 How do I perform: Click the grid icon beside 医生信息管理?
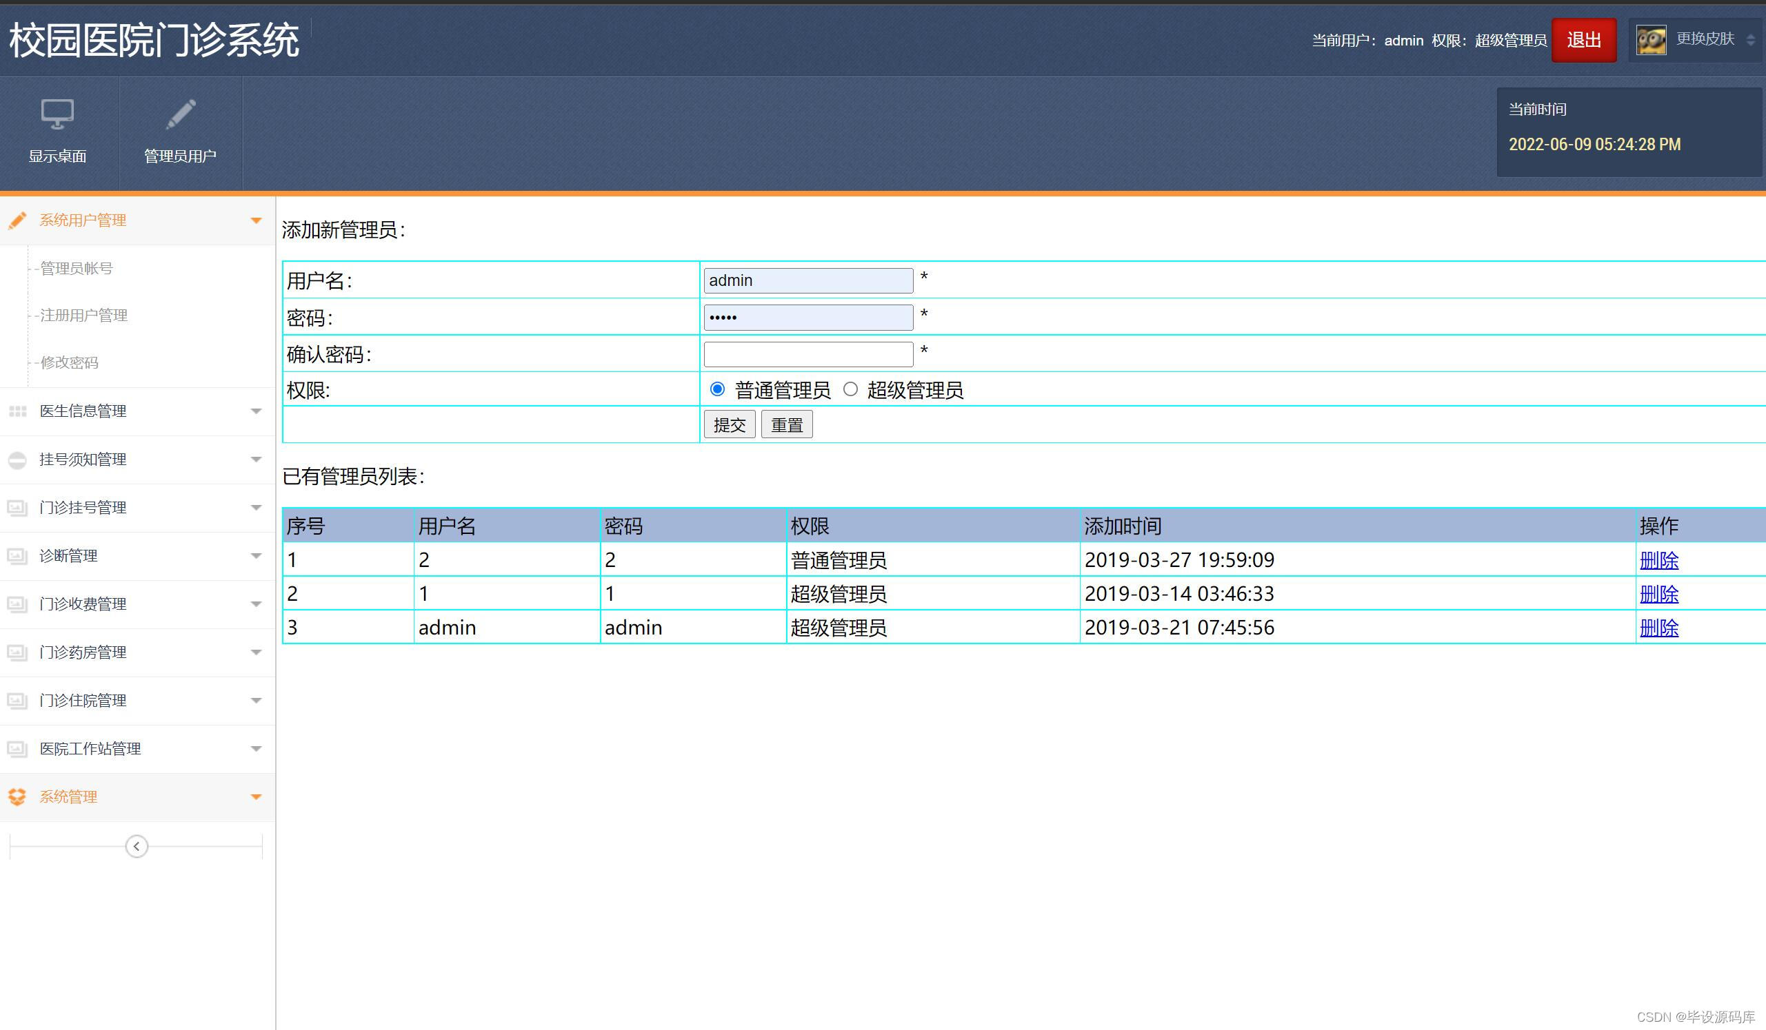(17, 411)
